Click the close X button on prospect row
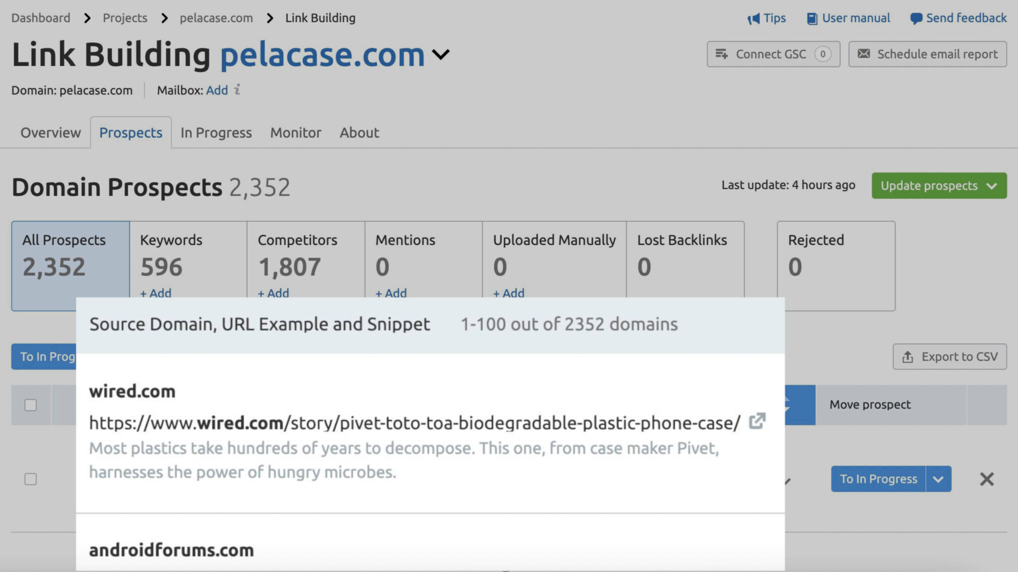Image resolution: width=1018 pixels, height=572 pixels. pyautogui.click(x=987, y=478)
